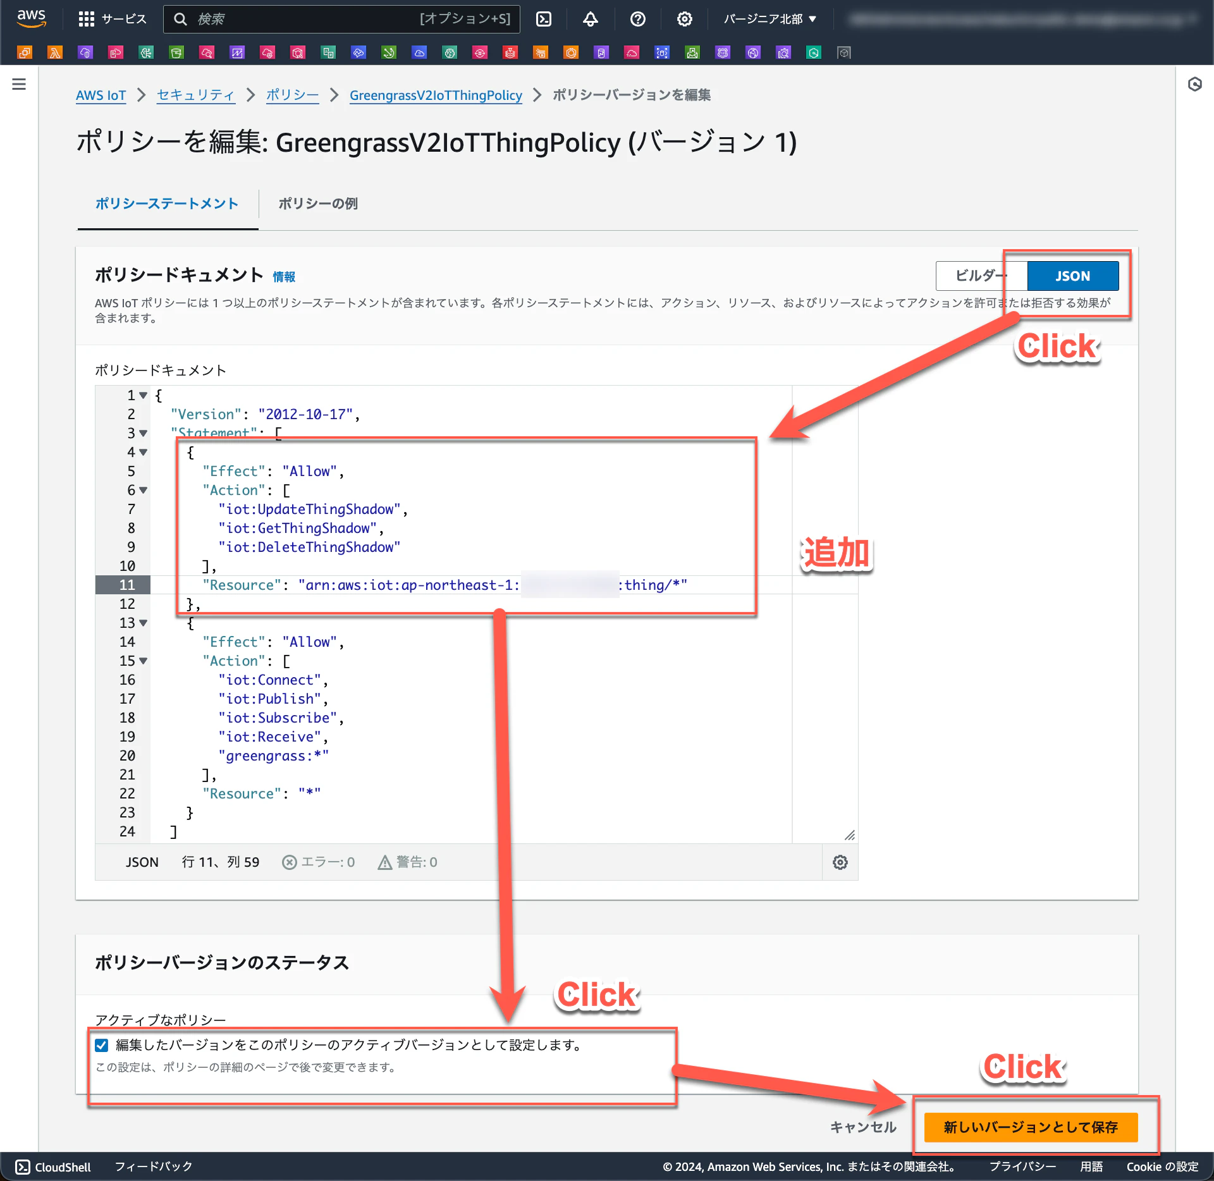Collapse the code fold on line 4

point(144,453)
